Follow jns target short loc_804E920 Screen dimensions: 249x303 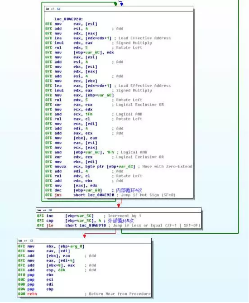tap(94, 195)
